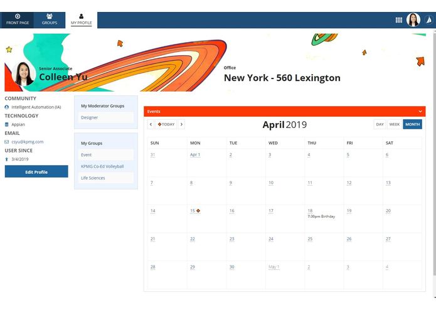The height and width of the screenshot is (310, 436).
Task: Click the today diamond marker on 15
Action: [x=198, y=211]
